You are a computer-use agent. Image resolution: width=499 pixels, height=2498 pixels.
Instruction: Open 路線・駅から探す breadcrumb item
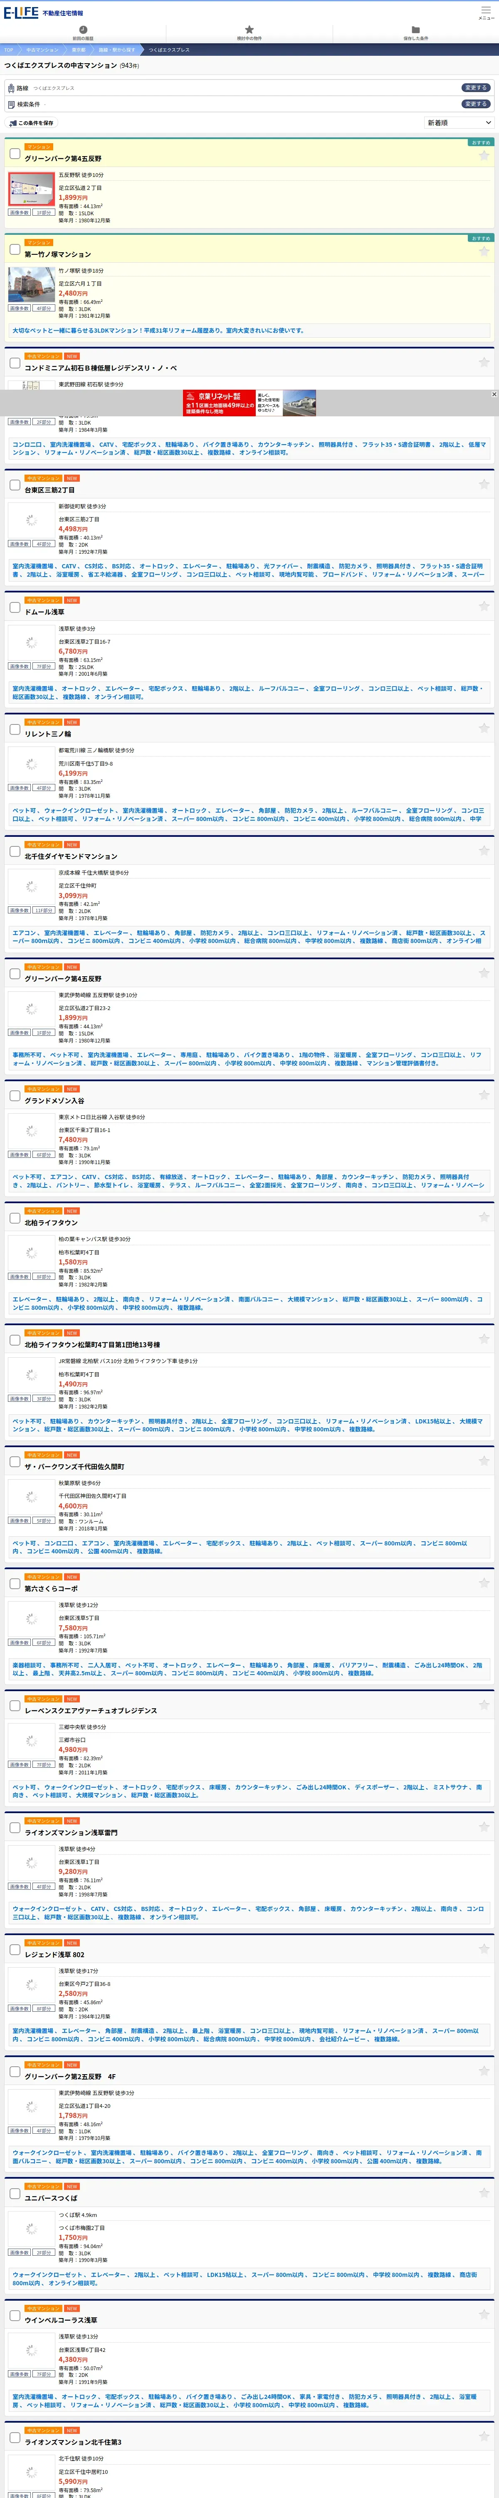[117, 50]
